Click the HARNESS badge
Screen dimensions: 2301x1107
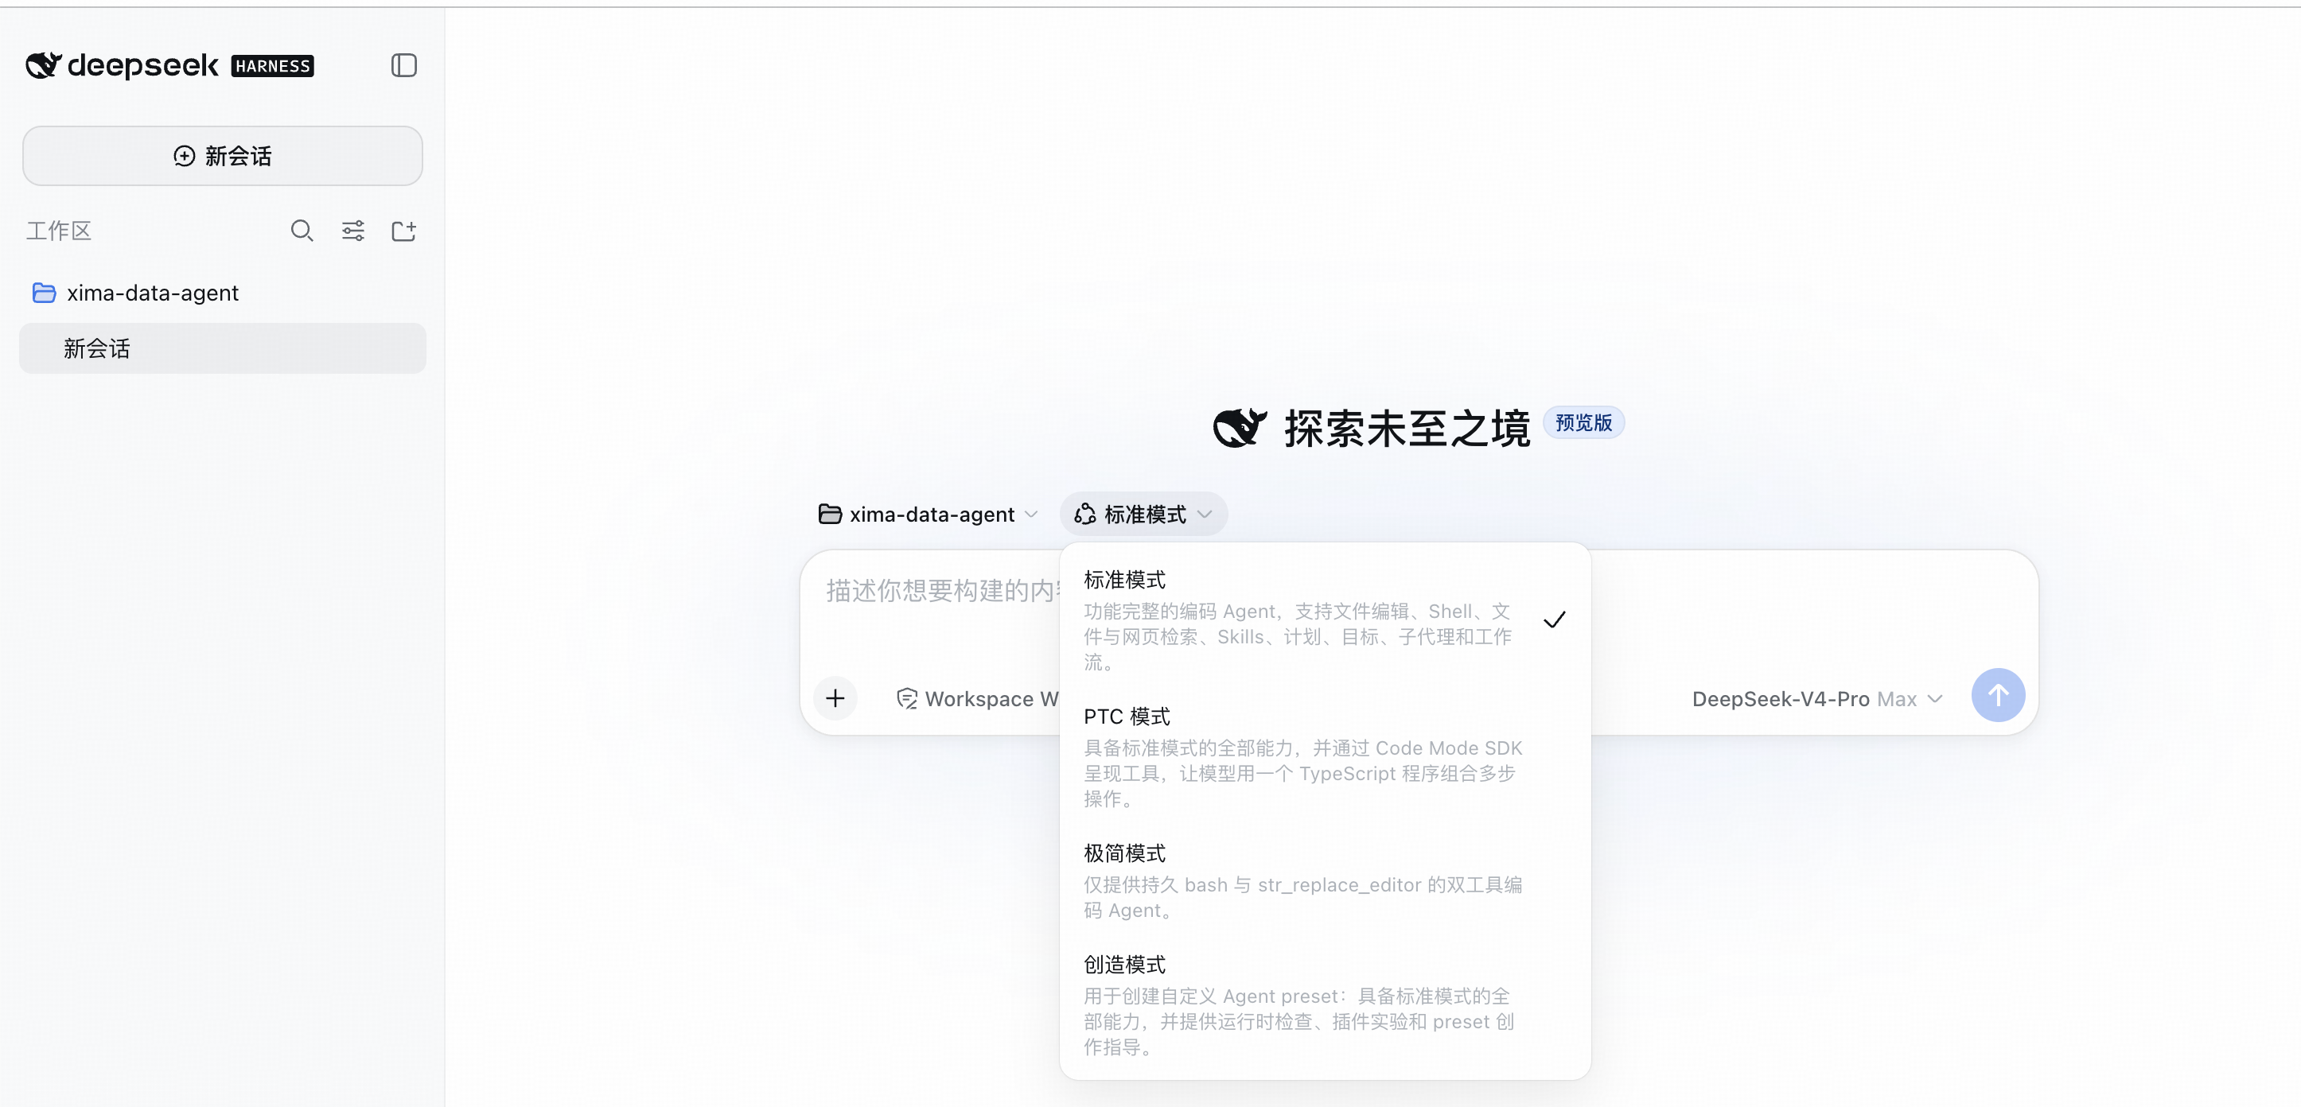272,66
